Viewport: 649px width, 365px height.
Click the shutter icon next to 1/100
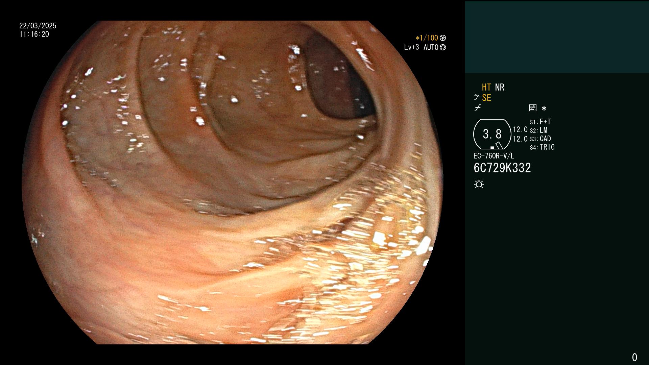(x=443, y=38)
